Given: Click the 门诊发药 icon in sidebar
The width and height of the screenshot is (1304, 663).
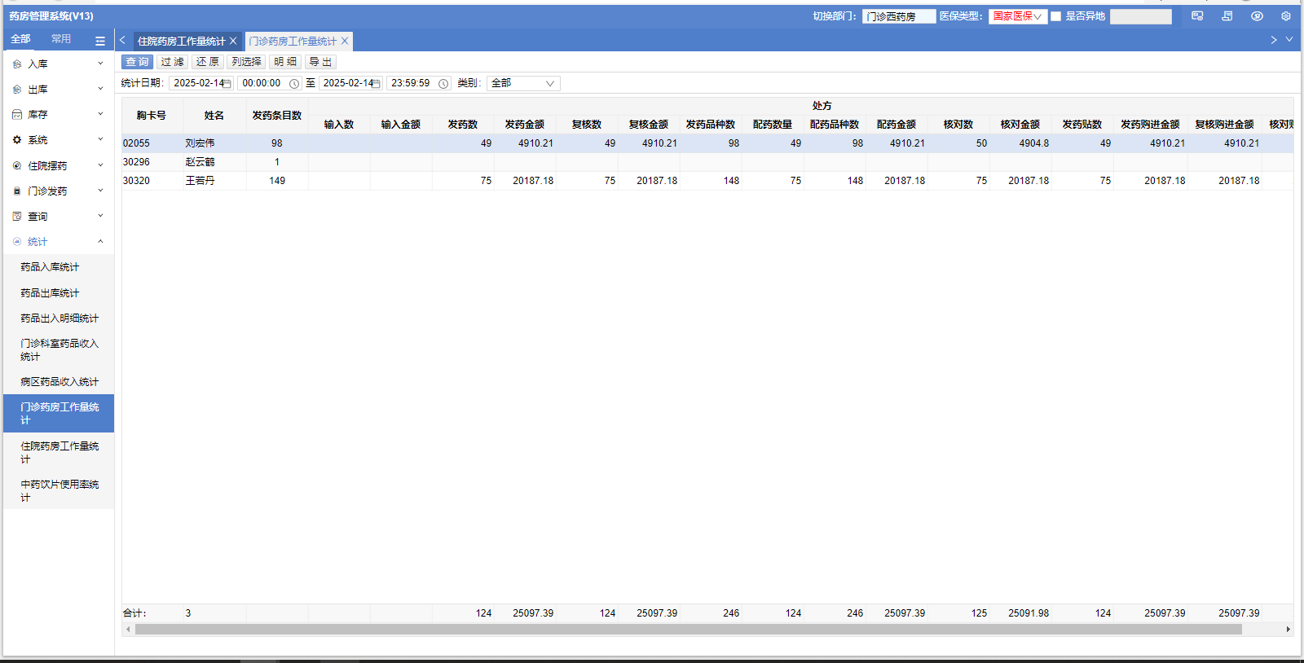Looking at the screenshot, I should tap(17, 191).
